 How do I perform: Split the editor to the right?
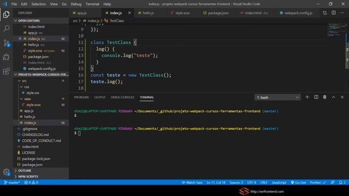(x=333, y=13)
